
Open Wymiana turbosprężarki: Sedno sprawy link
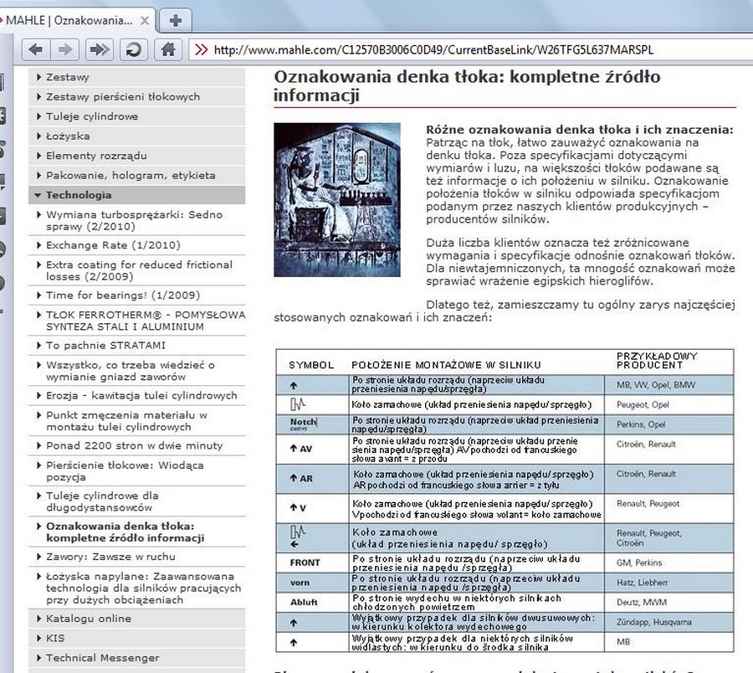pyautogui.click(x=134, y=220)
